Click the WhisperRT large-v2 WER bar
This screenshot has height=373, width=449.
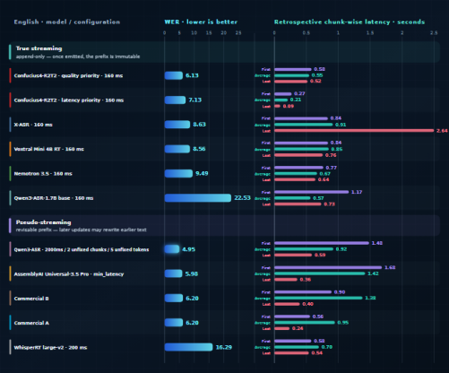tap(188, 347)
